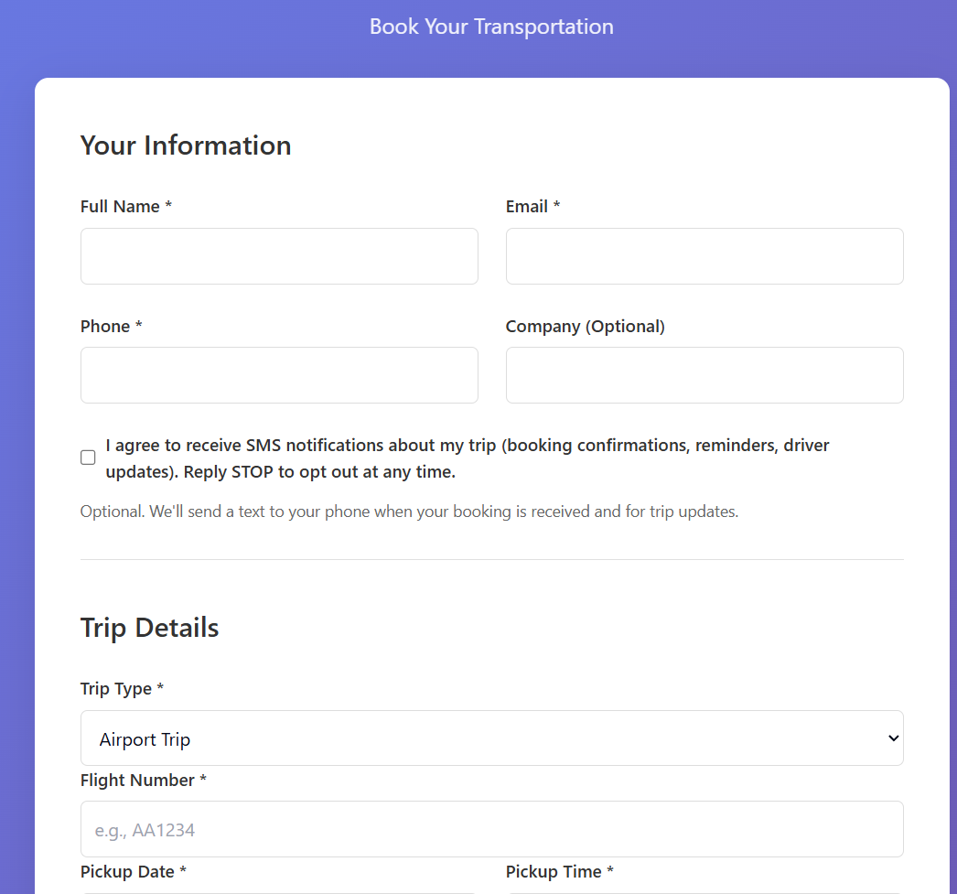Open the Trip Type dropdown

point(492,738)
